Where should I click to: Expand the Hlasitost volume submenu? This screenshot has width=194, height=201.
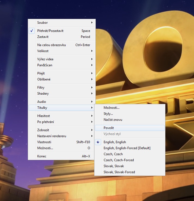(61, 116)
